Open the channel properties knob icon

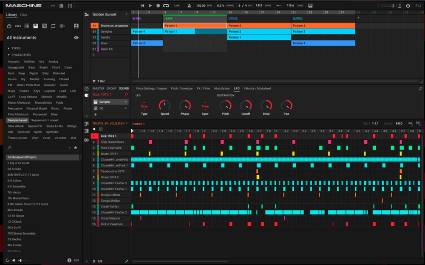point(86,89)
